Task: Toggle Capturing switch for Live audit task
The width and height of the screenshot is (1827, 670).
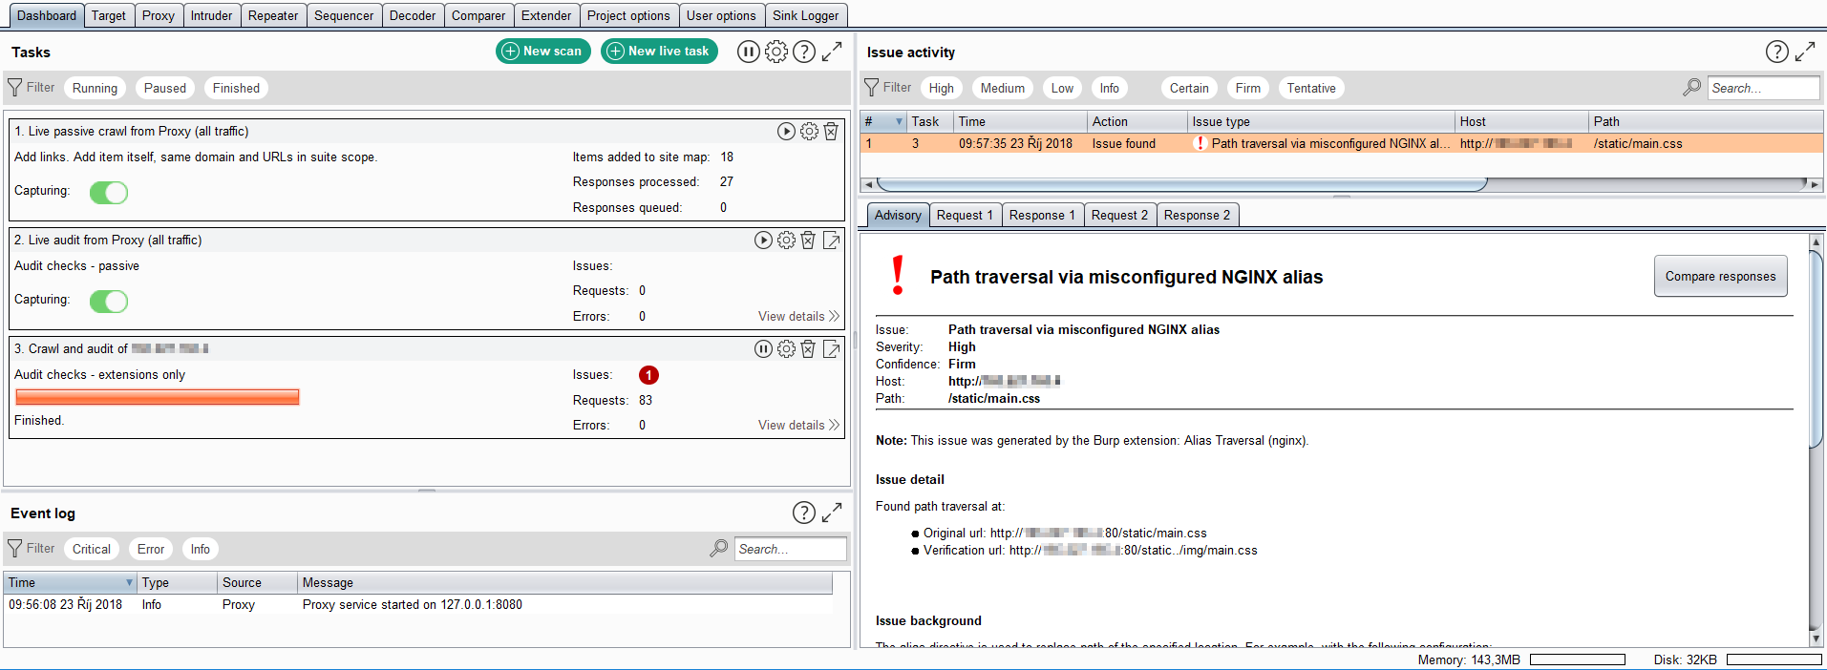Action: coord(109,302)
